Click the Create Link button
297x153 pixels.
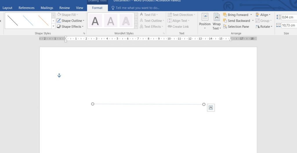[178, 26]
